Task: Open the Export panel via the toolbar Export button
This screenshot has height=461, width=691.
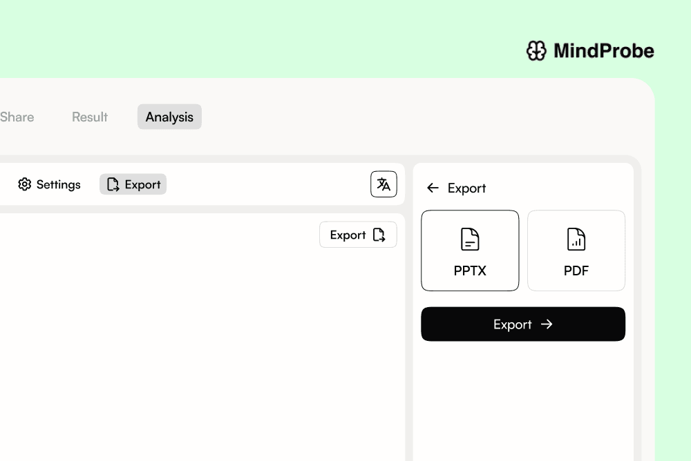Action: 133,184
